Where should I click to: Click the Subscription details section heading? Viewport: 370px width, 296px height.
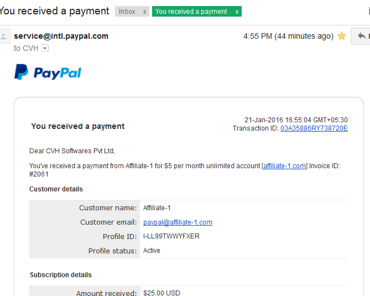tap(61, 275)
